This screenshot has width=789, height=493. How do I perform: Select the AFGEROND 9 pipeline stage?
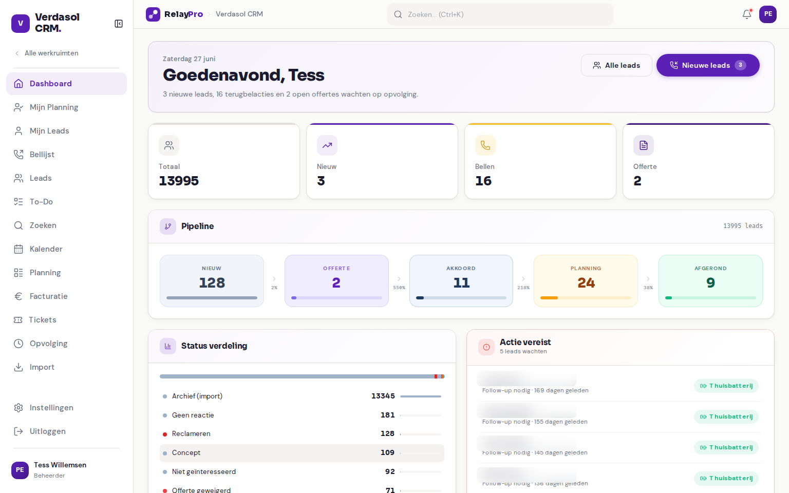pos(710,281)
